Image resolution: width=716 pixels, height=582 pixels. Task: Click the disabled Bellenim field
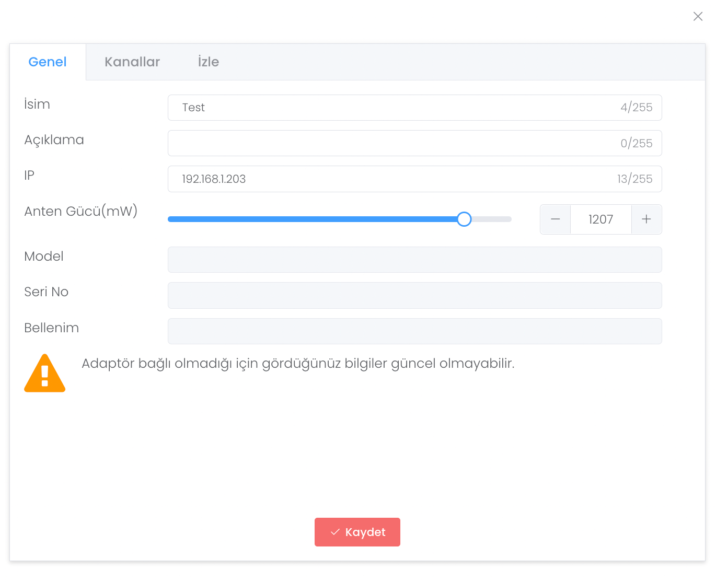pyautogui.click(x=414, y=331)
